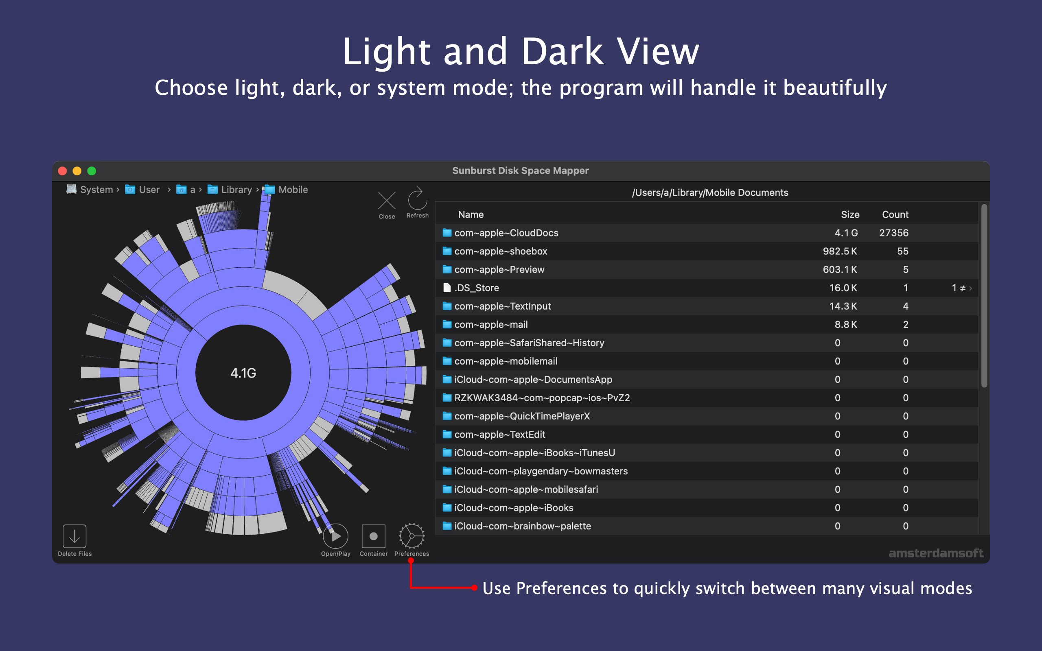This screenshot has width=1042, height=651.
Task: Click the com~apple~mobilemail folder icon
Action: click(447, 361)
